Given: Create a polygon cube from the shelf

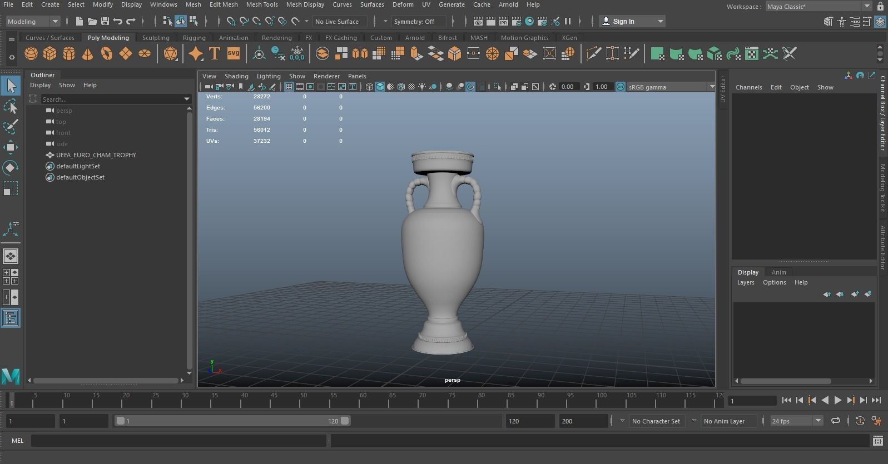Looking at the screenshot, I should pos(50,54).
